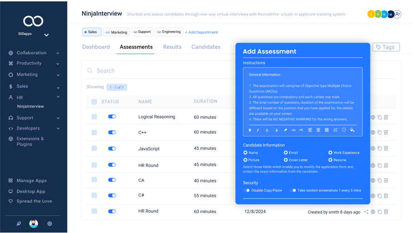
Task: Switch to the Dashboard tab
Action: coord(96,47)
